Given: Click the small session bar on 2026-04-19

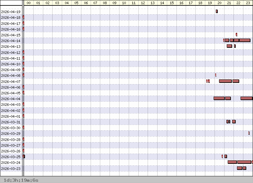Looking at the screenshot, I should point(217,11).
